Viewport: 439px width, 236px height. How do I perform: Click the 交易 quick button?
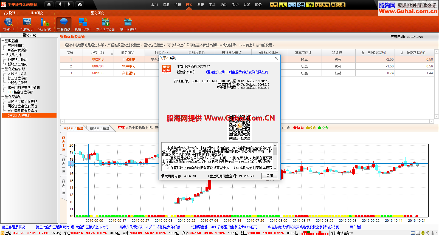(274, 5)
